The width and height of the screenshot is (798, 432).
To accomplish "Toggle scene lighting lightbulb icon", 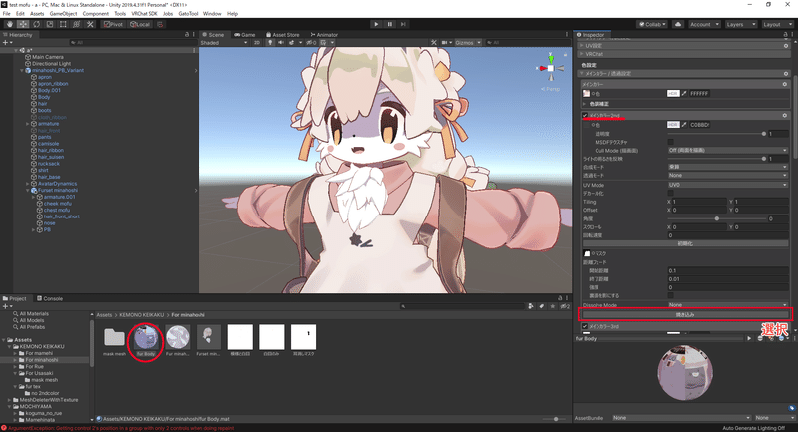I will [x=270, y=43].
